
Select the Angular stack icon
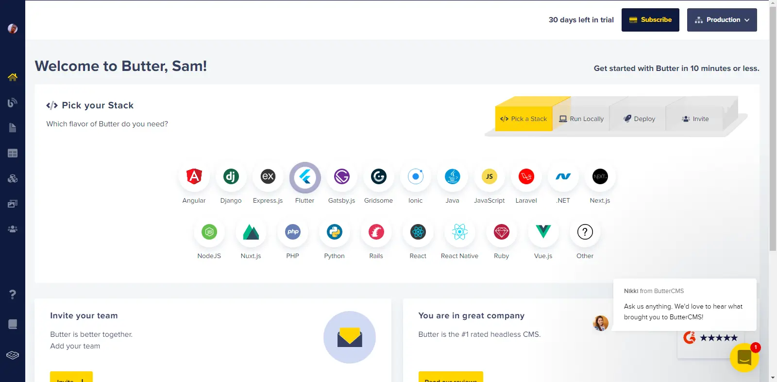pyautogui.click(x=194, y=176)
